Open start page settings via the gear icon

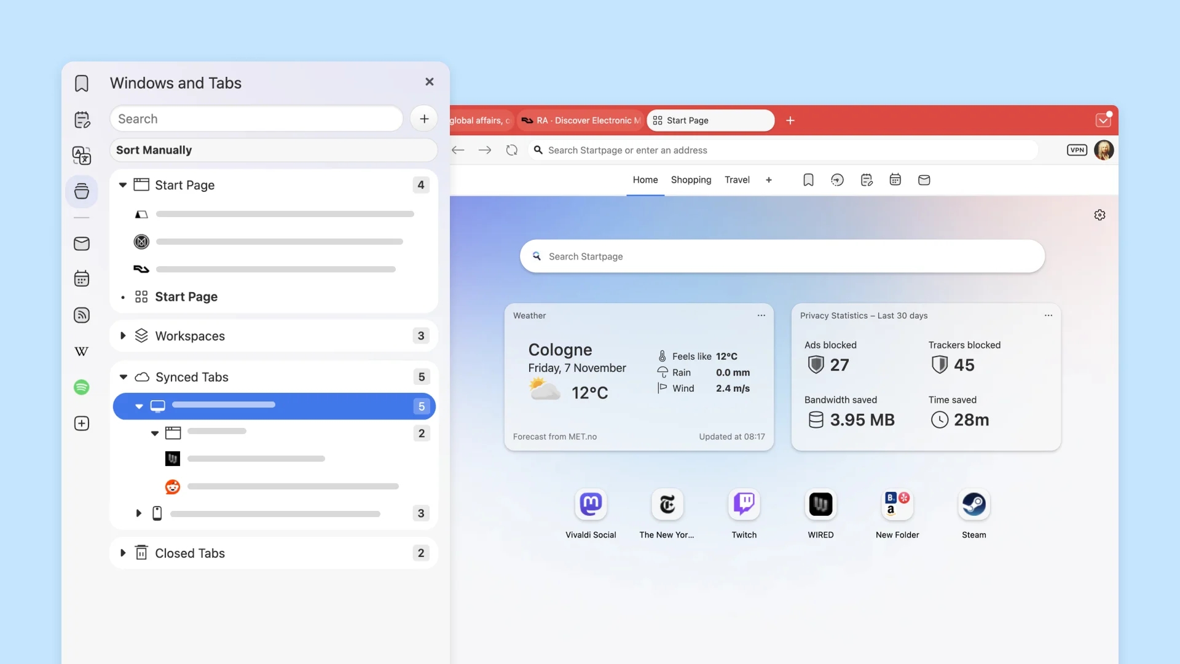point(1099,215)
